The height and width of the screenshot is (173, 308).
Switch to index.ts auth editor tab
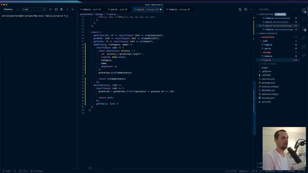(91, 10)
